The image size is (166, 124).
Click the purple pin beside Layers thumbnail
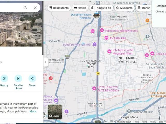[66, 112]
